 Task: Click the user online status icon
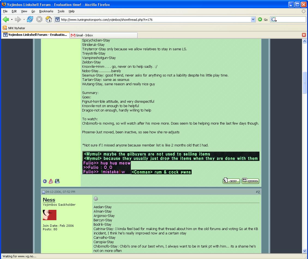pyautogui.click(x=45, y=181)
